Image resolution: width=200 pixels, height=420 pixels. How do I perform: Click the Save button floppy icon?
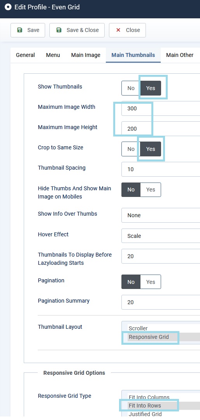(x=19, y=30)
